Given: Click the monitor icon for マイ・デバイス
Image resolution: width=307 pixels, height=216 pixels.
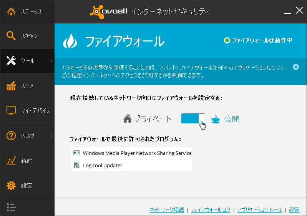Looking at the screenshot, I should tap(11, 111).
